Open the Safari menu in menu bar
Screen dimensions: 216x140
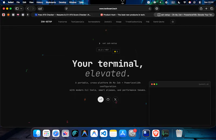[x=11, y=2]
